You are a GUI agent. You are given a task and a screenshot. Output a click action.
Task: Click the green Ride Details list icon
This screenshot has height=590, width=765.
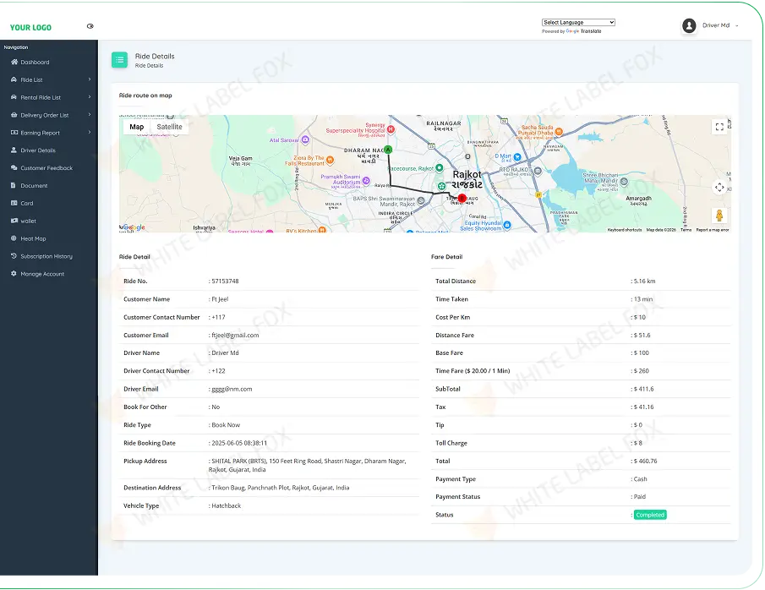pyautogui.click(x=119, y=60)
